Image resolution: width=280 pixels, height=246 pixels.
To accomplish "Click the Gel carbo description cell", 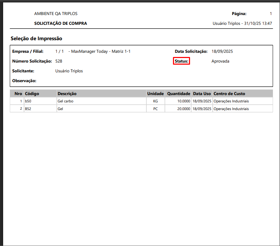I will 66,101.
